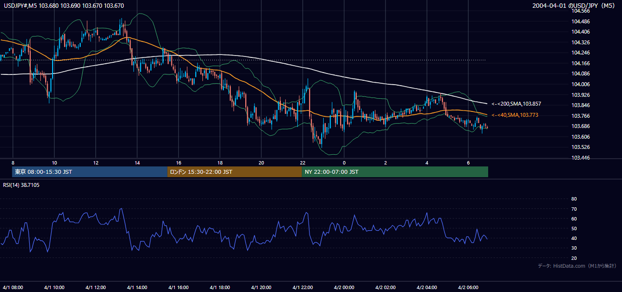Click the 4/2 06:00 time label
This screenshot has height=292, width=622.
(x=468, y=288)
